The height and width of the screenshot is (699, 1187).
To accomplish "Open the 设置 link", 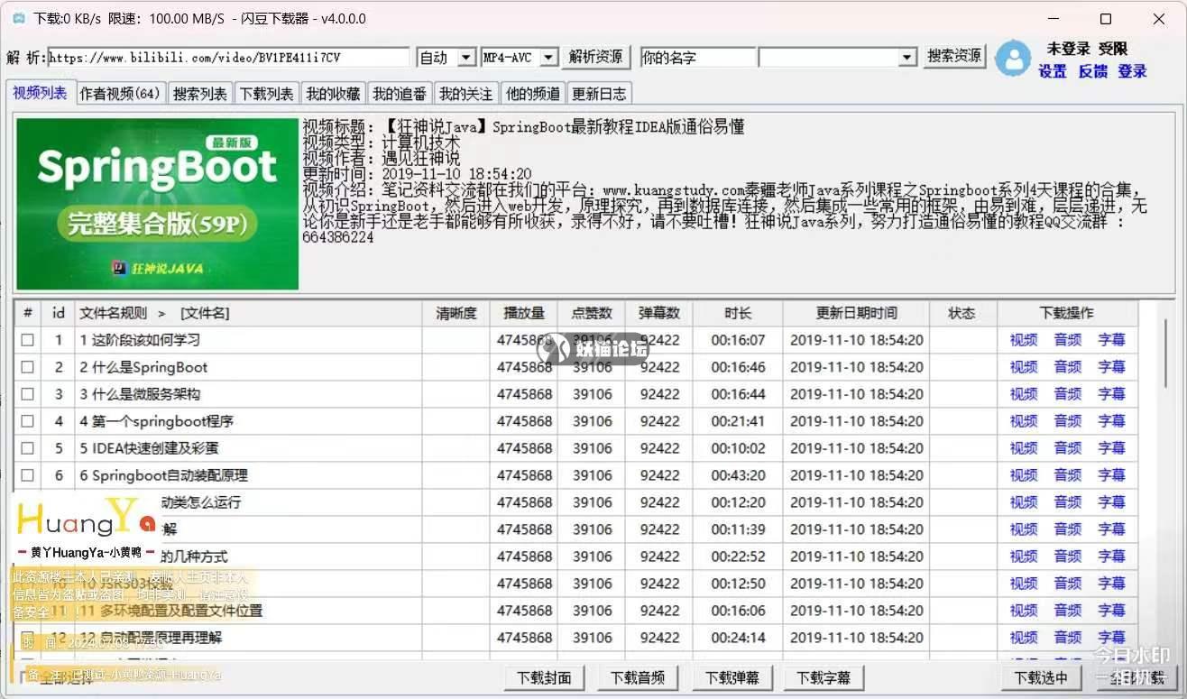I will click(x=1053, y=71).
